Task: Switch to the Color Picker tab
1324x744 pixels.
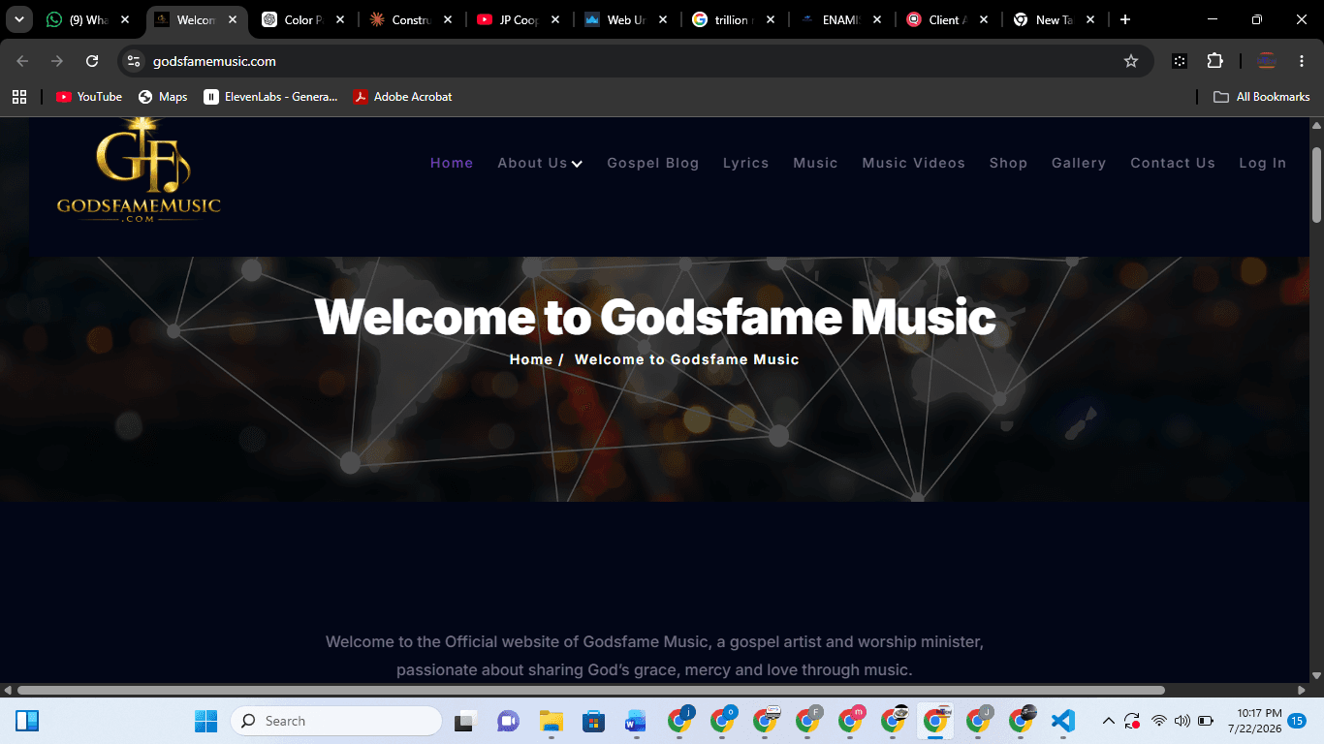Action: point(303,19)
